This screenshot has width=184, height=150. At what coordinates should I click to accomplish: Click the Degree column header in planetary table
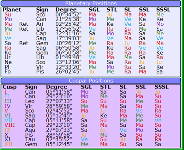tap(66, 10)
